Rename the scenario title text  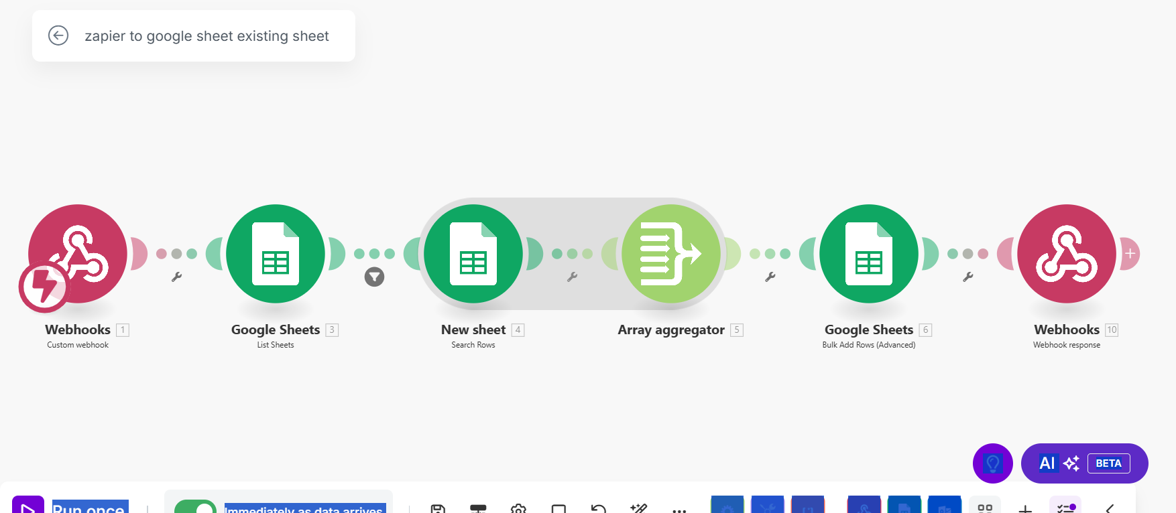tap(207, 36)
